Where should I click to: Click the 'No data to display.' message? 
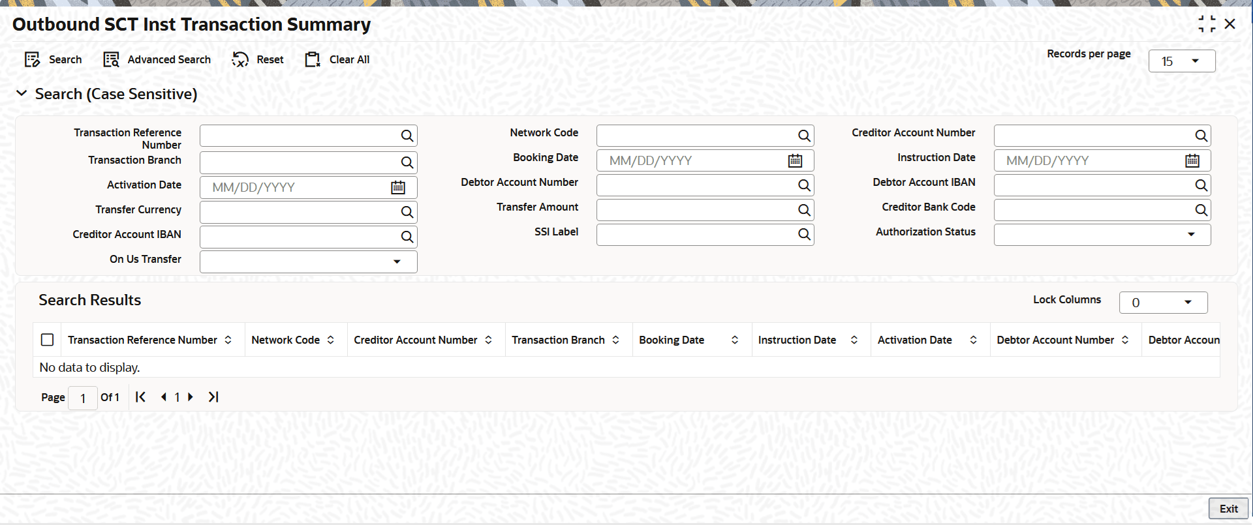[x=89, y=367]
